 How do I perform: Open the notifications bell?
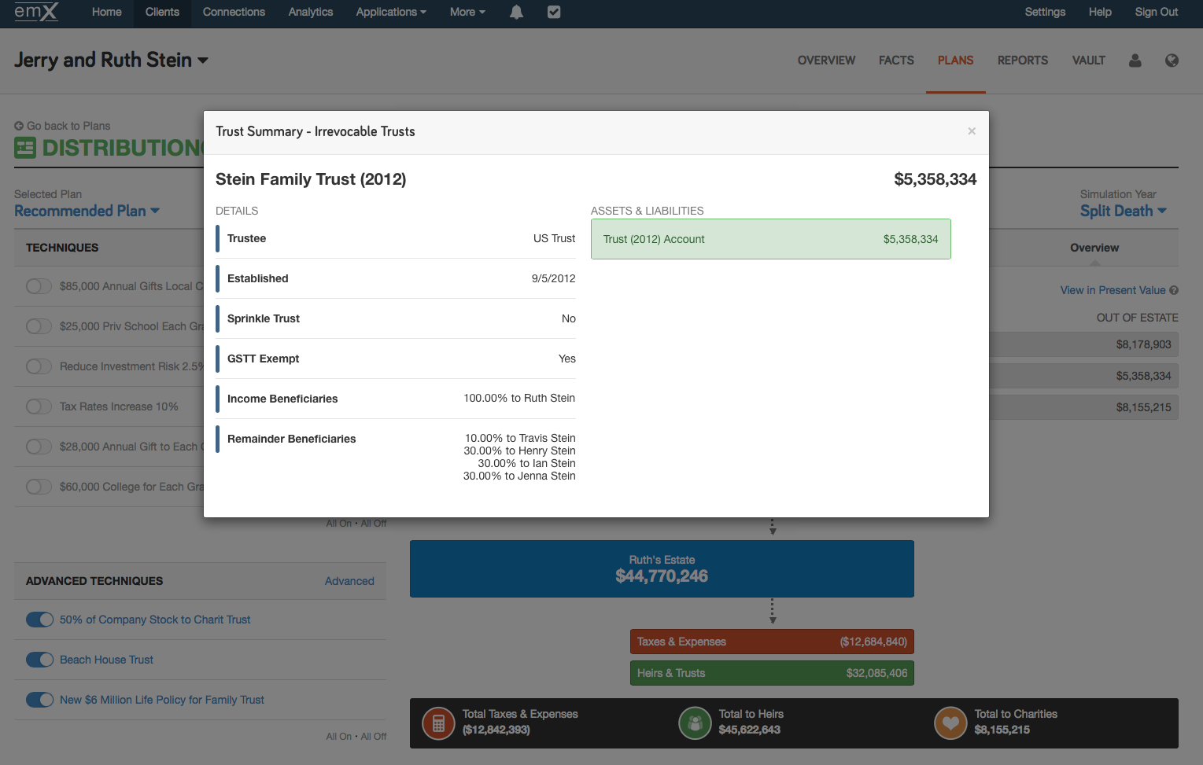[516, 12]
